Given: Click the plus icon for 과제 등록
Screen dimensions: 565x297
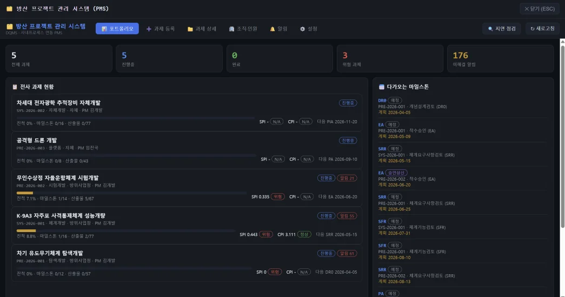Looking at the screenshot, I should (149, 29).
